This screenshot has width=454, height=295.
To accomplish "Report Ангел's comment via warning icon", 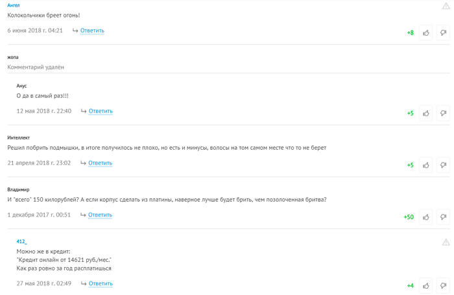I will (446, 6).
